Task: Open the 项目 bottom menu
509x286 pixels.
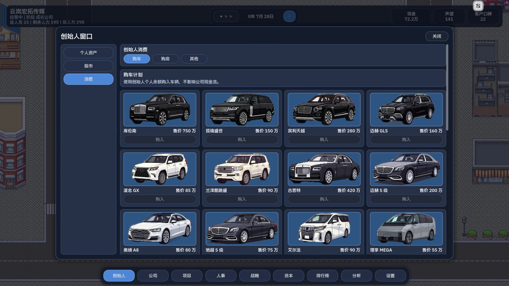Action: point(187,276)
